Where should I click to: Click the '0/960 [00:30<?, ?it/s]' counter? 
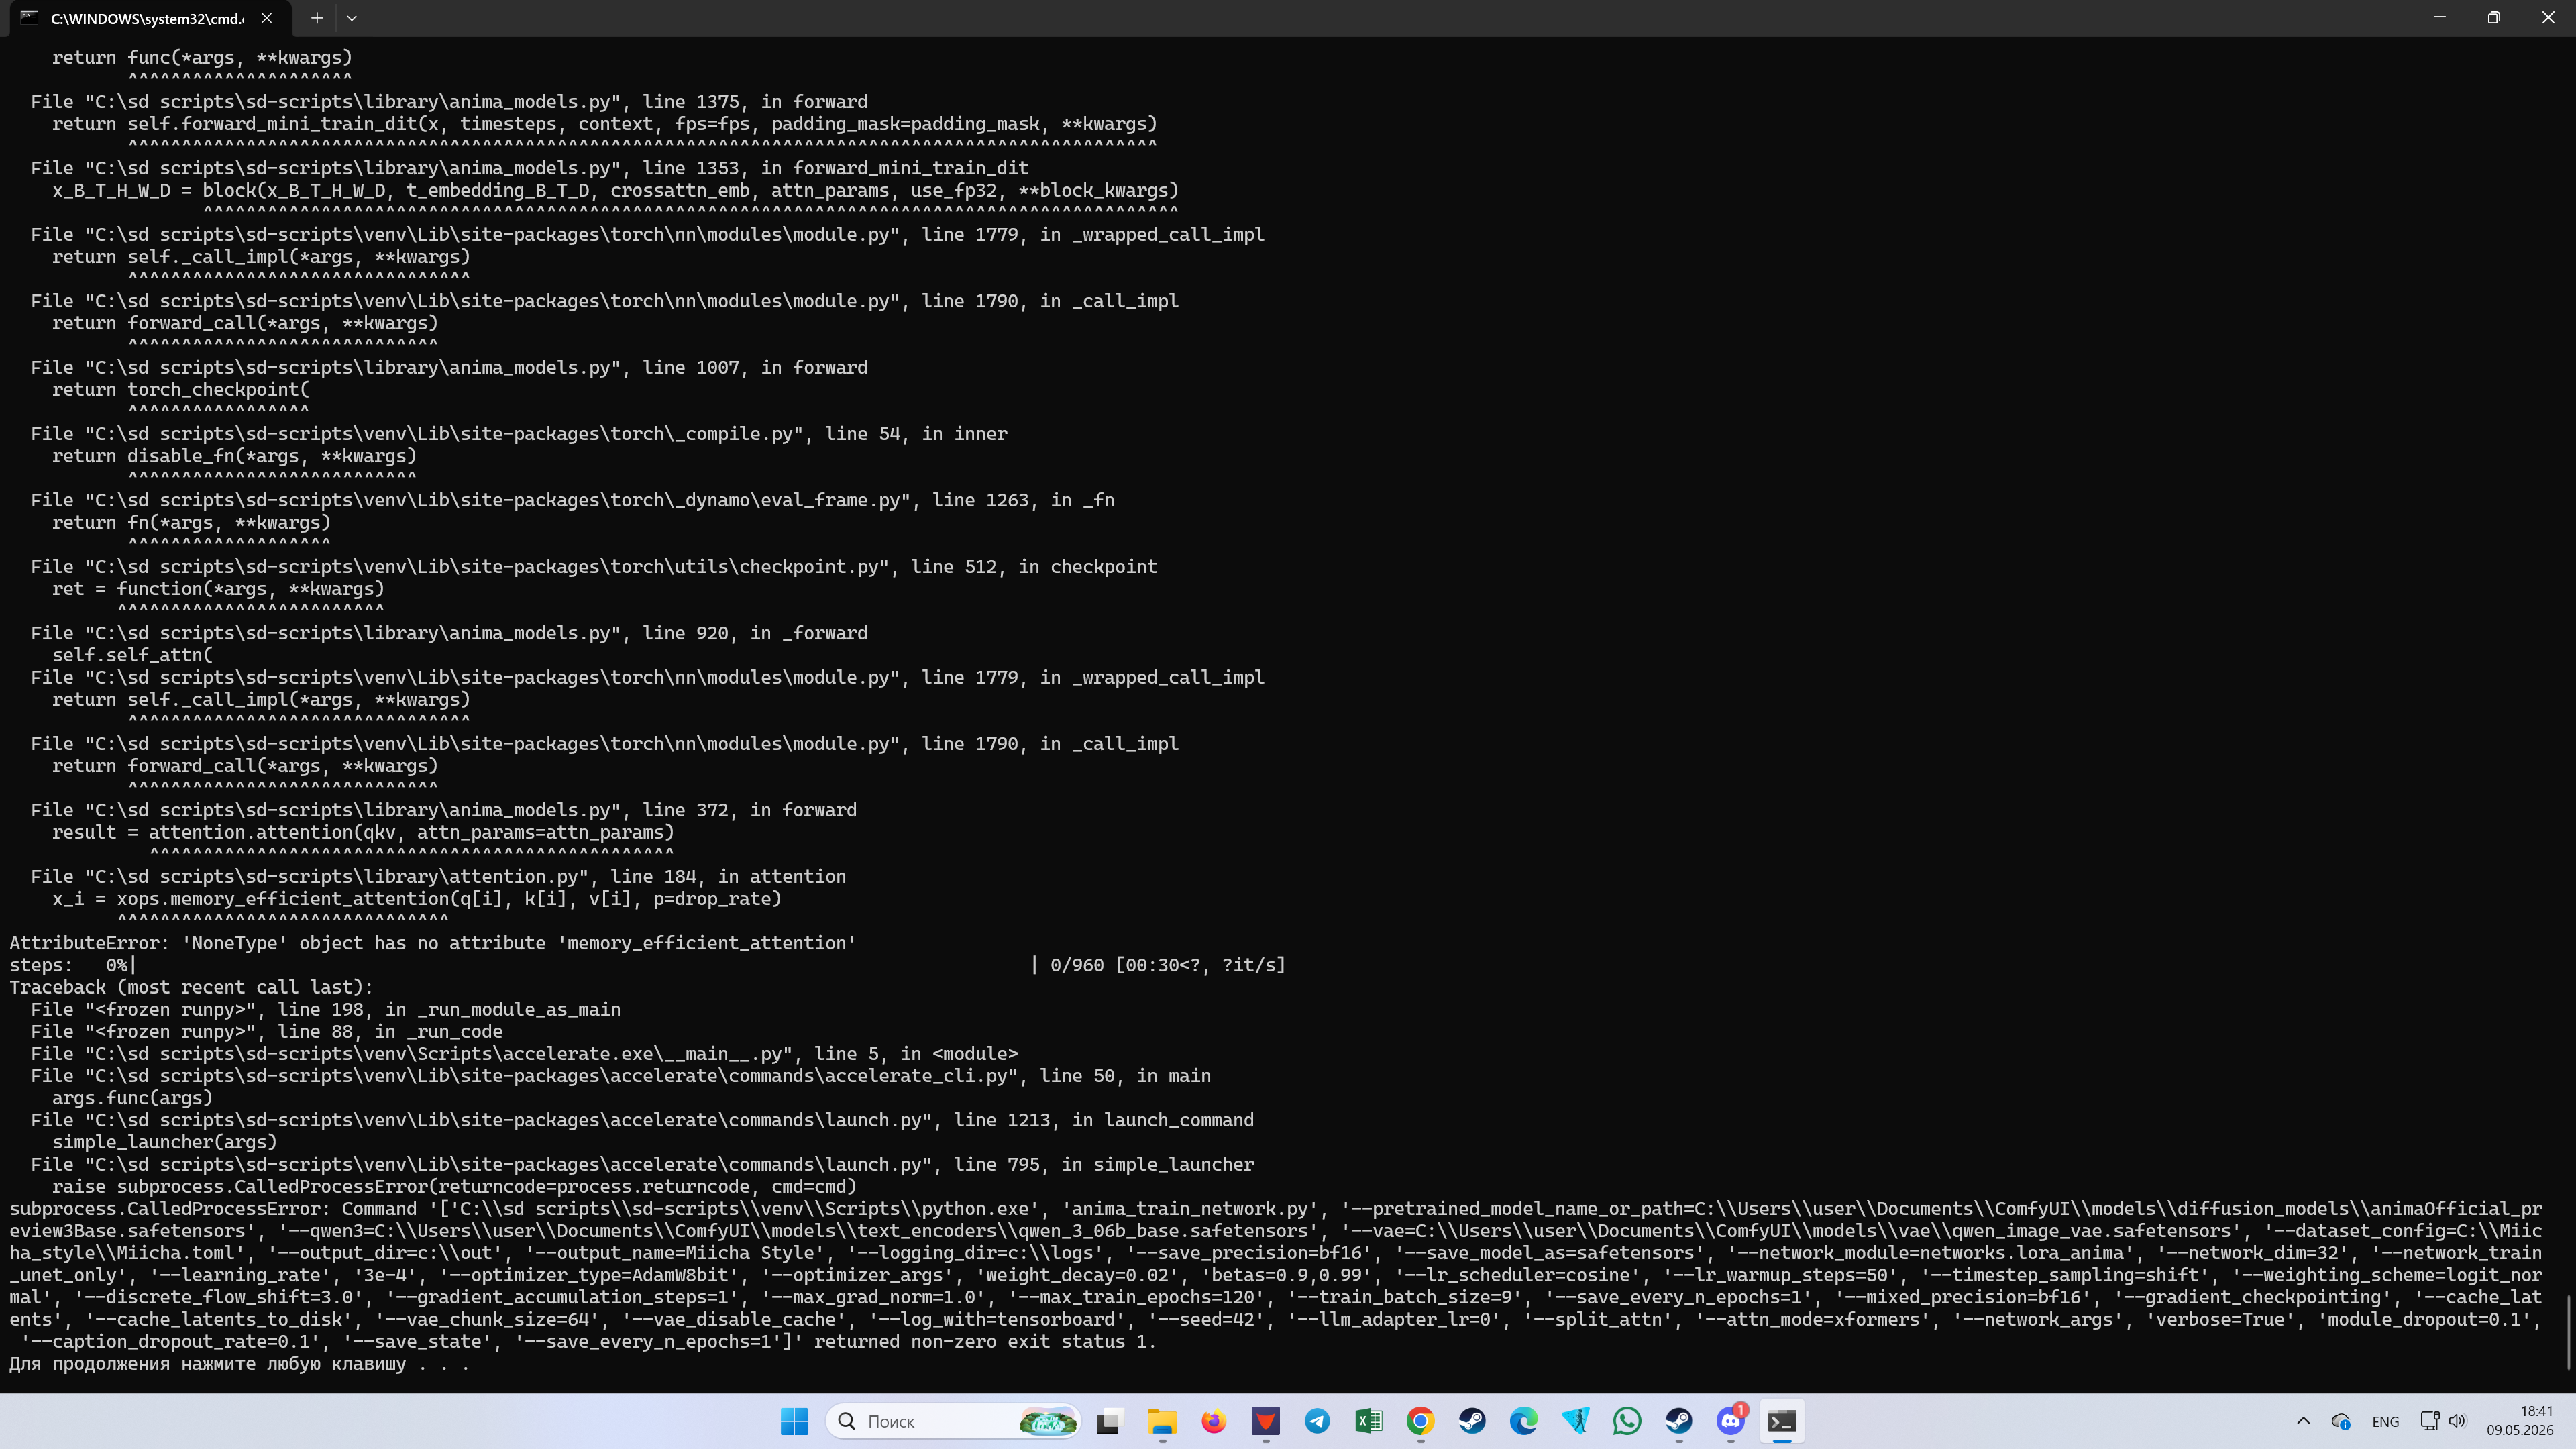pyautogui.click(x=1167, y=965)
